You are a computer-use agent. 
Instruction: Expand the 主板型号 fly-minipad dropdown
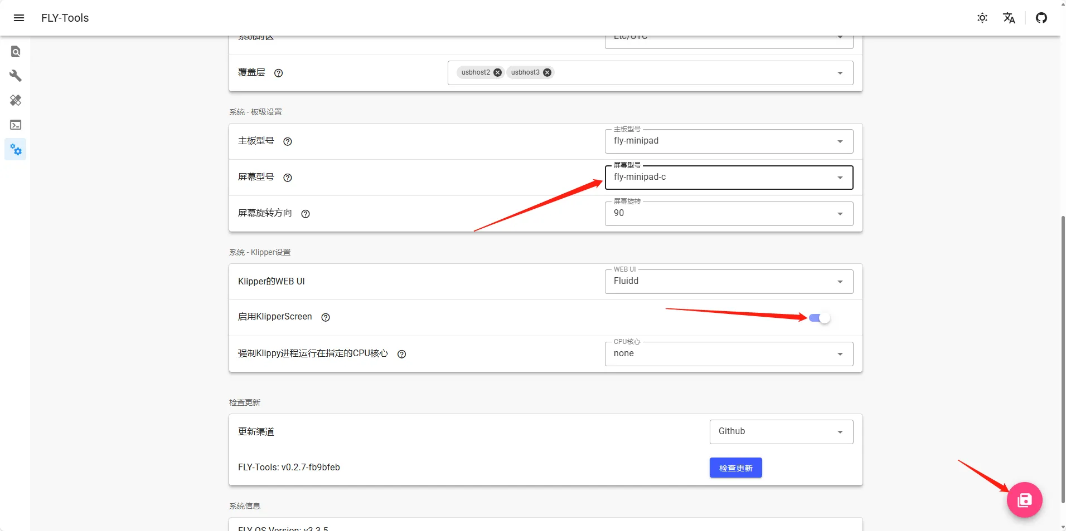(728, 141)
